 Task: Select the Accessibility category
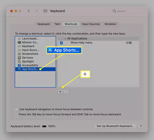(35, 65)
